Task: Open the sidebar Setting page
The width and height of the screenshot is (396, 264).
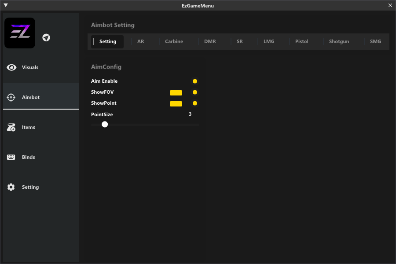Action: click(x=41, y=187)
